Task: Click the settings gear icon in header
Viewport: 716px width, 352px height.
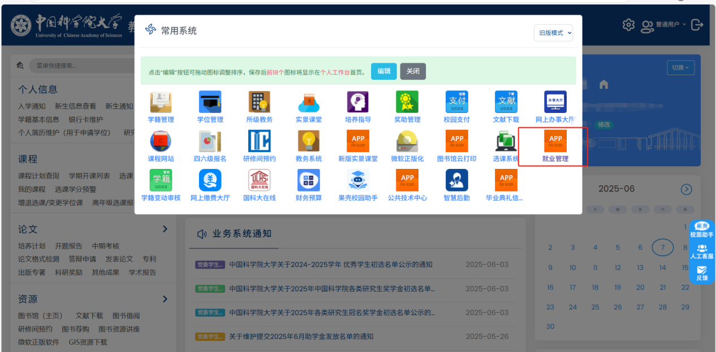Action: [x=628, y=25]
